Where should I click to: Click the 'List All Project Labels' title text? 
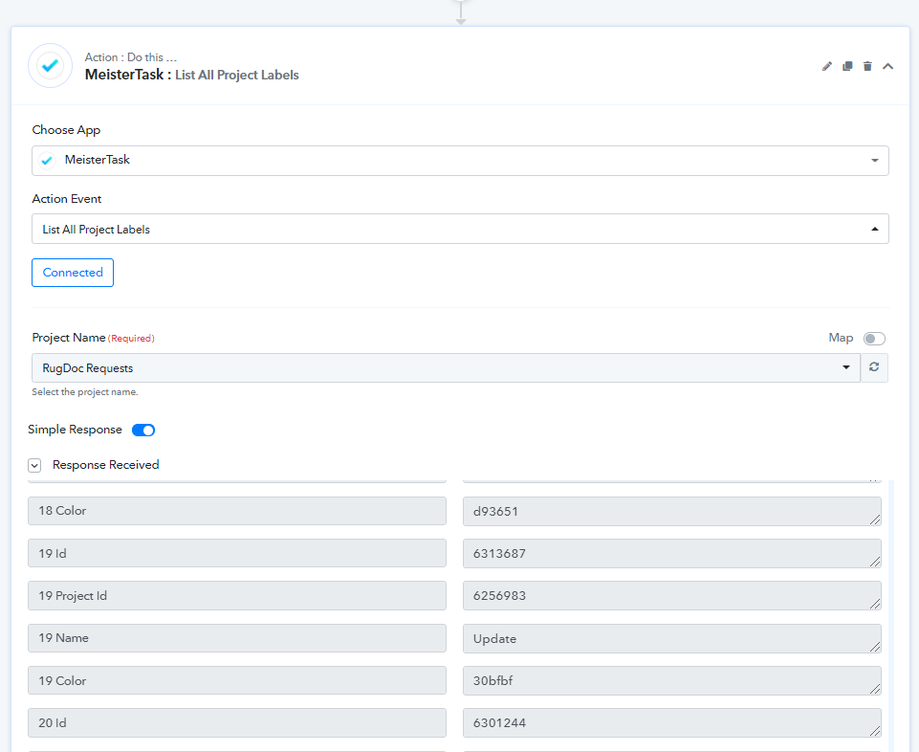pyautogui.click(x=237, y=75)
